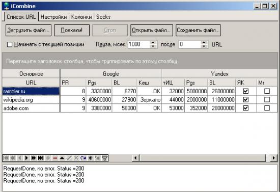Click the ЯК column header

click(x=246, y=83)
